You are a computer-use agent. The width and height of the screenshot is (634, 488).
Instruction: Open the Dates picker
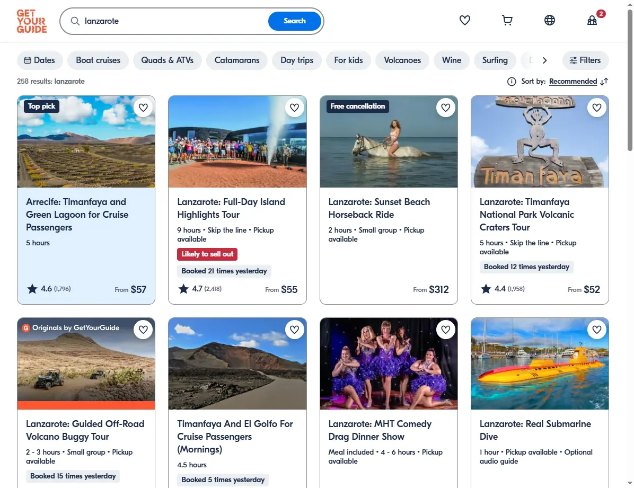[40, 60]
